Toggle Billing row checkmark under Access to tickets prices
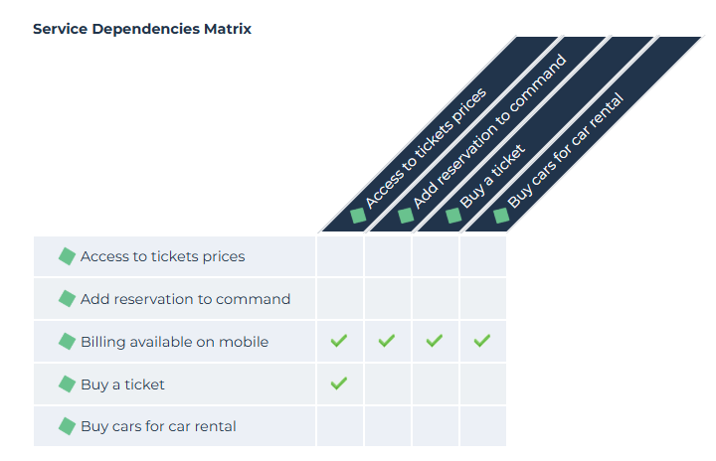 tap(339, 341)
